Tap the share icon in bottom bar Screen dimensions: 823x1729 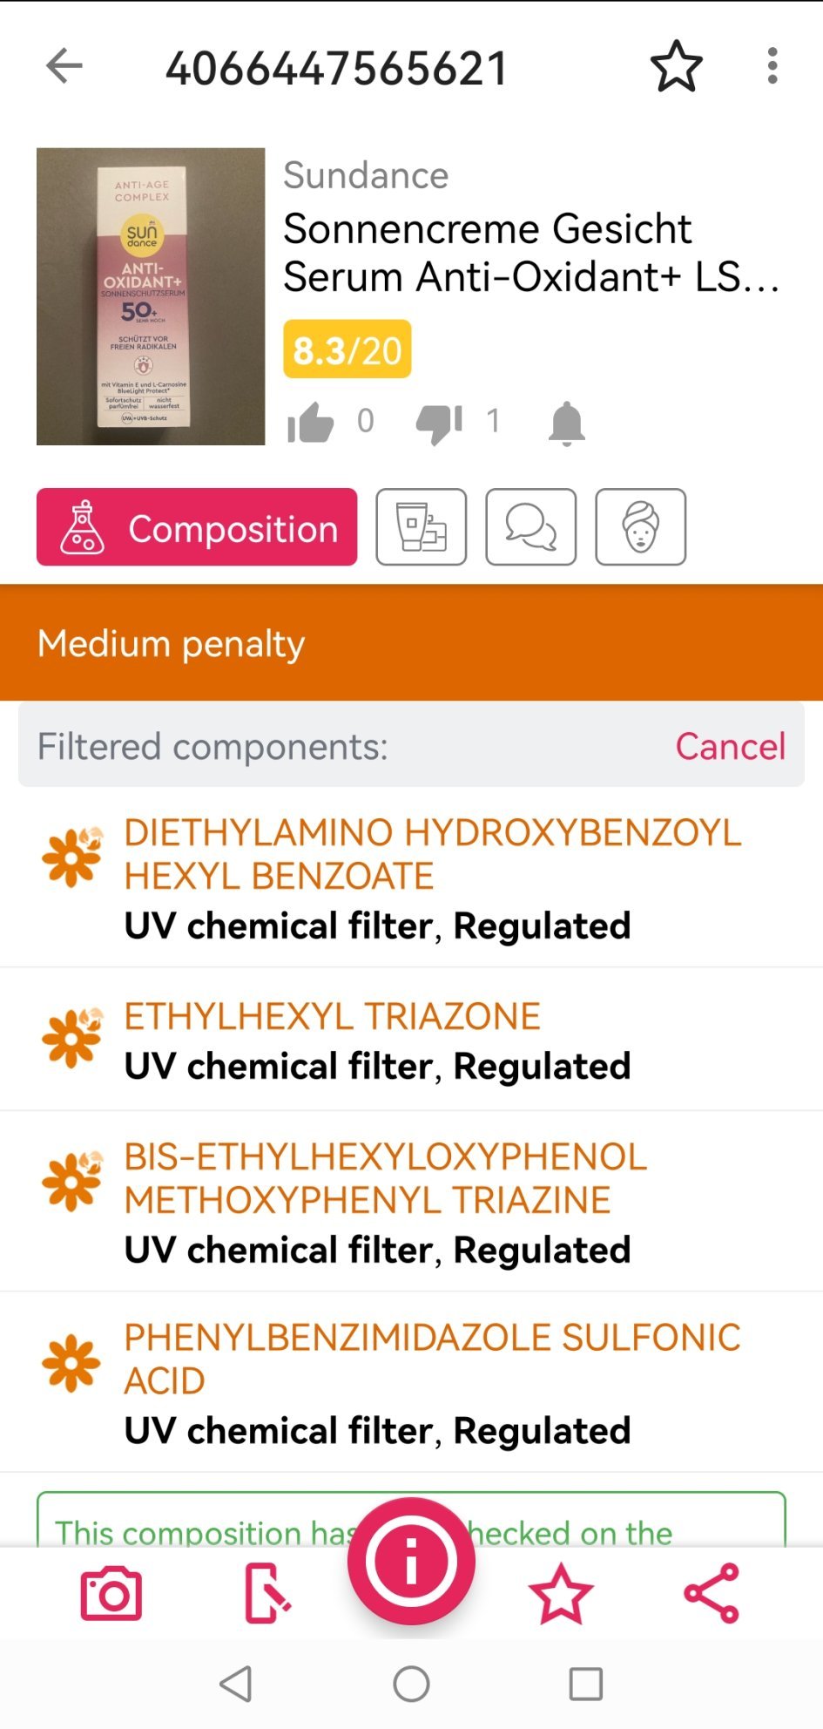click(x=712, y=1593)
